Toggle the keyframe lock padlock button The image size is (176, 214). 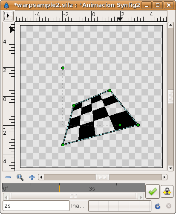(167, 191)
